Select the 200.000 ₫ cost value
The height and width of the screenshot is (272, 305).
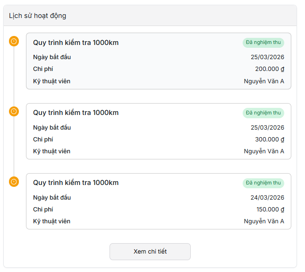[270, 69]
